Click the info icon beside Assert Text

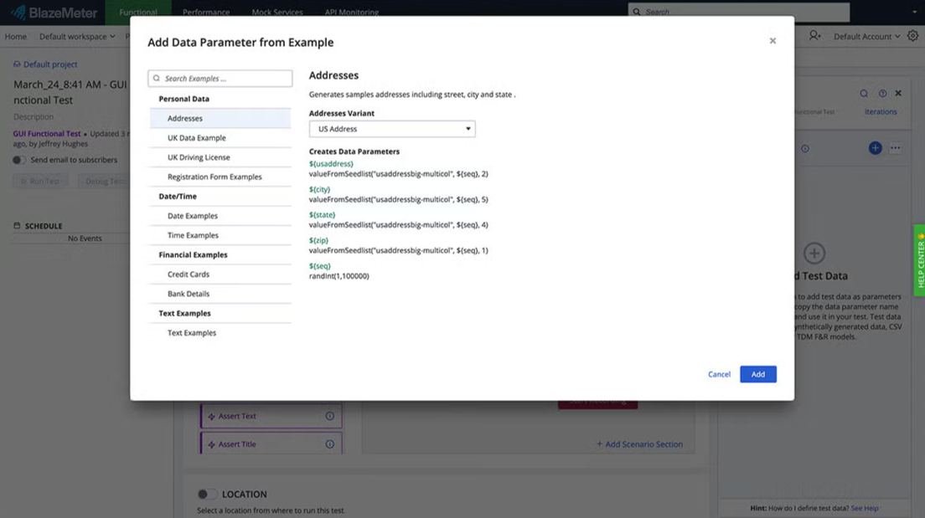pos(331,416)
